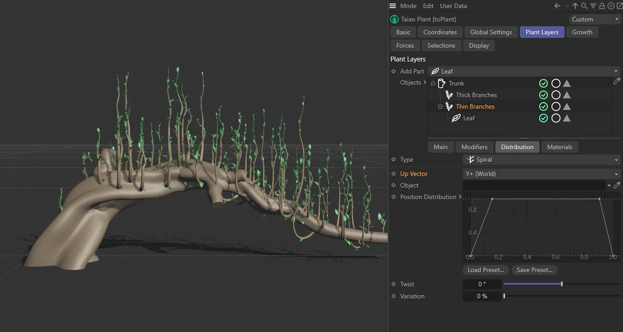The image size is (623, 332).
Task: Click the lock icon in the top toolbar
Action: [602, 6]
